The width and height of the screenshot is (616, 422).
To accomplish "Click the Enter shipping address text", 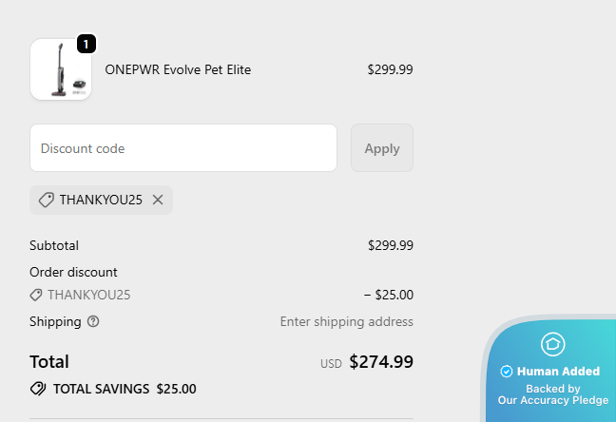I will tap(346, 321).
